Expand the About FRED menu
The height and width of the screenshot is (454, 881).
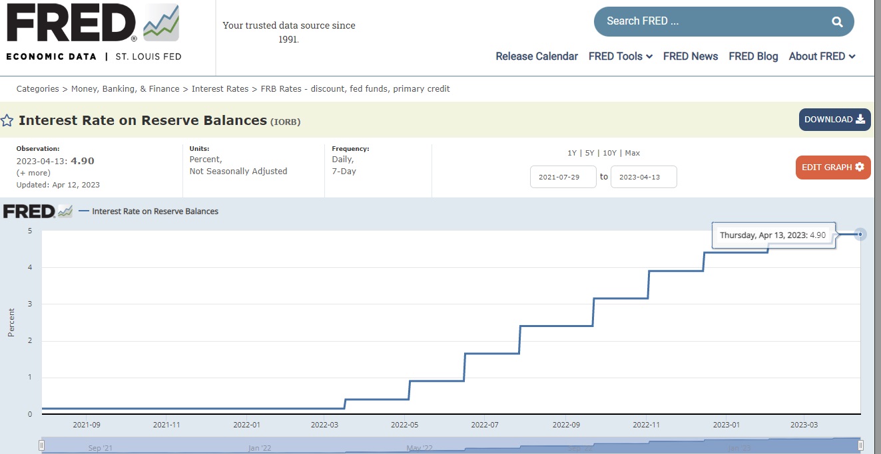click(822, 57)
